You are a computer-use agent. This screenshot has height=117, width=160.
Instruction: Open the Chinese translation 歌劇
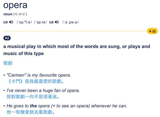(x=8, y=63)
